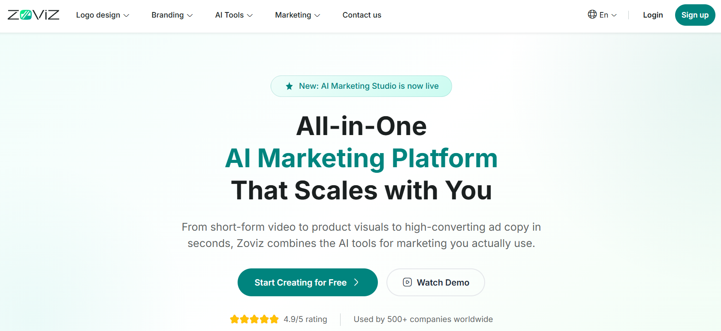
Task: Open the Marketing dropdown
Action: coord(297,15)
